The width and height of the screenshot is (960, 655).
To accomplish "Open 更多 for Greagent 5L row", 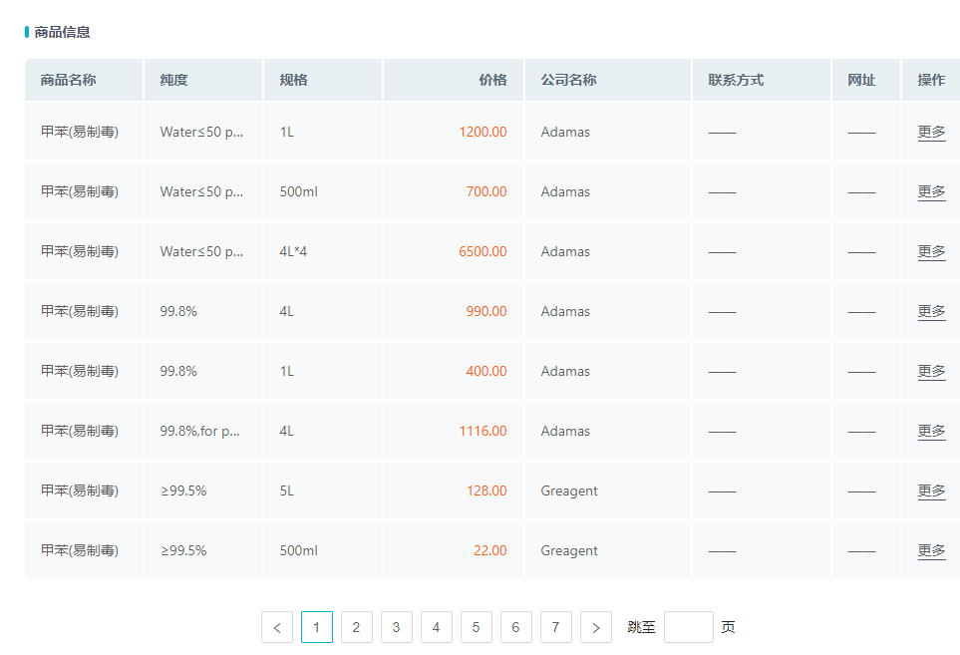I will tap(931, 491).
